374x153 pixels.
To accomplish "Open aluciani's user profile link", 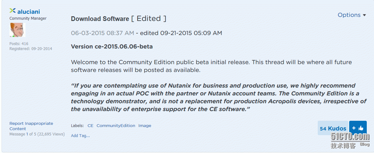I will pyautogui.click(x=29, y=11).
